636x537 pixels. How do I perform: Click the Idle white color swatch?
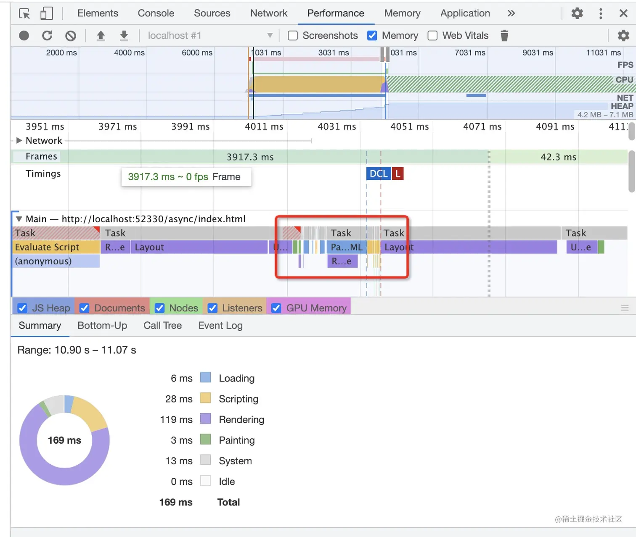point(205,480)
